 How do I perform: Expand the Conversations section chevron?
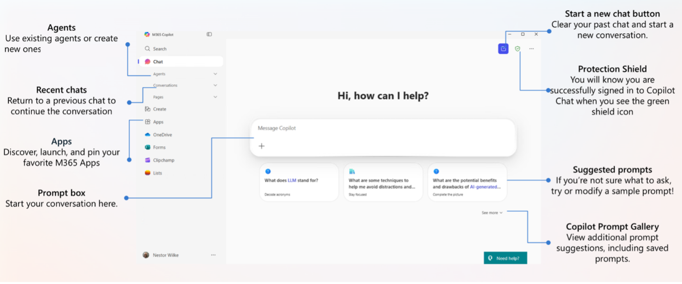(215, 85)
